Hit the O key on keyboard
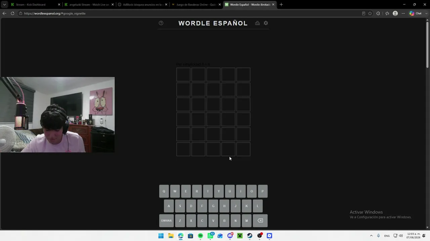This screenshot has height=241, width=430. point(252,191)
